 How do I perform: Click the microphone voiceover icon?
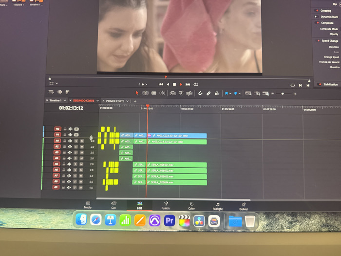pyautogui.click(x=67, y=92)
